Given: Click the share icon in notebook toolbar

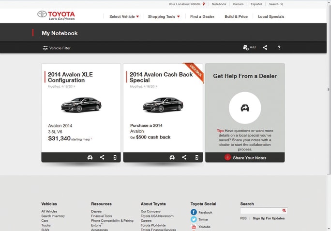Looking at the screenshot, I should coord(265,47).
